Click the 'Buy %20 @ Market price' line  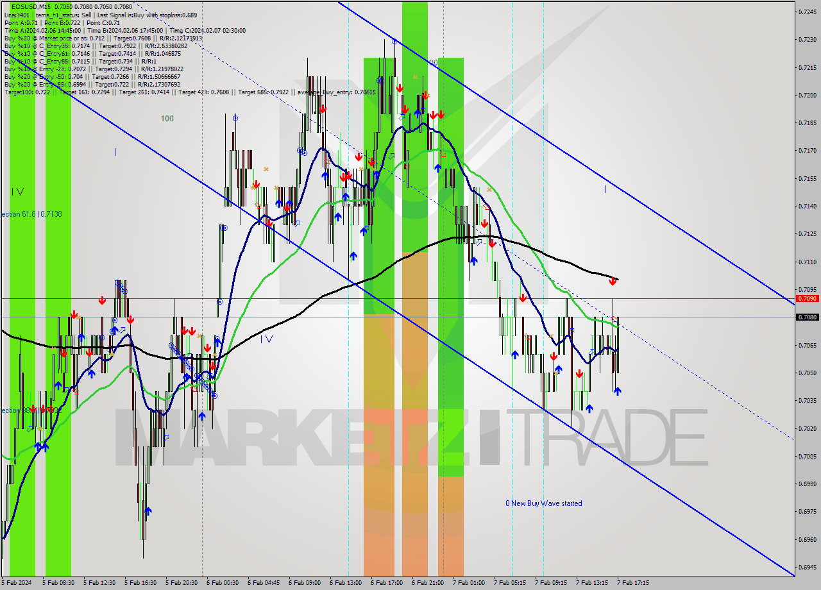point(103,38)
